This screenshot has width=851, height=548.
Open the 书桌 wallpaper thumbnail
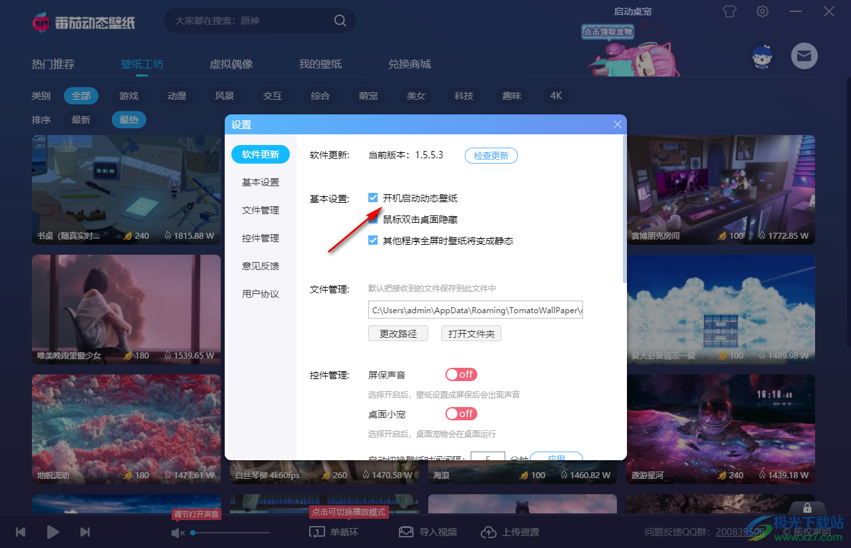click(x=126, y=190)
